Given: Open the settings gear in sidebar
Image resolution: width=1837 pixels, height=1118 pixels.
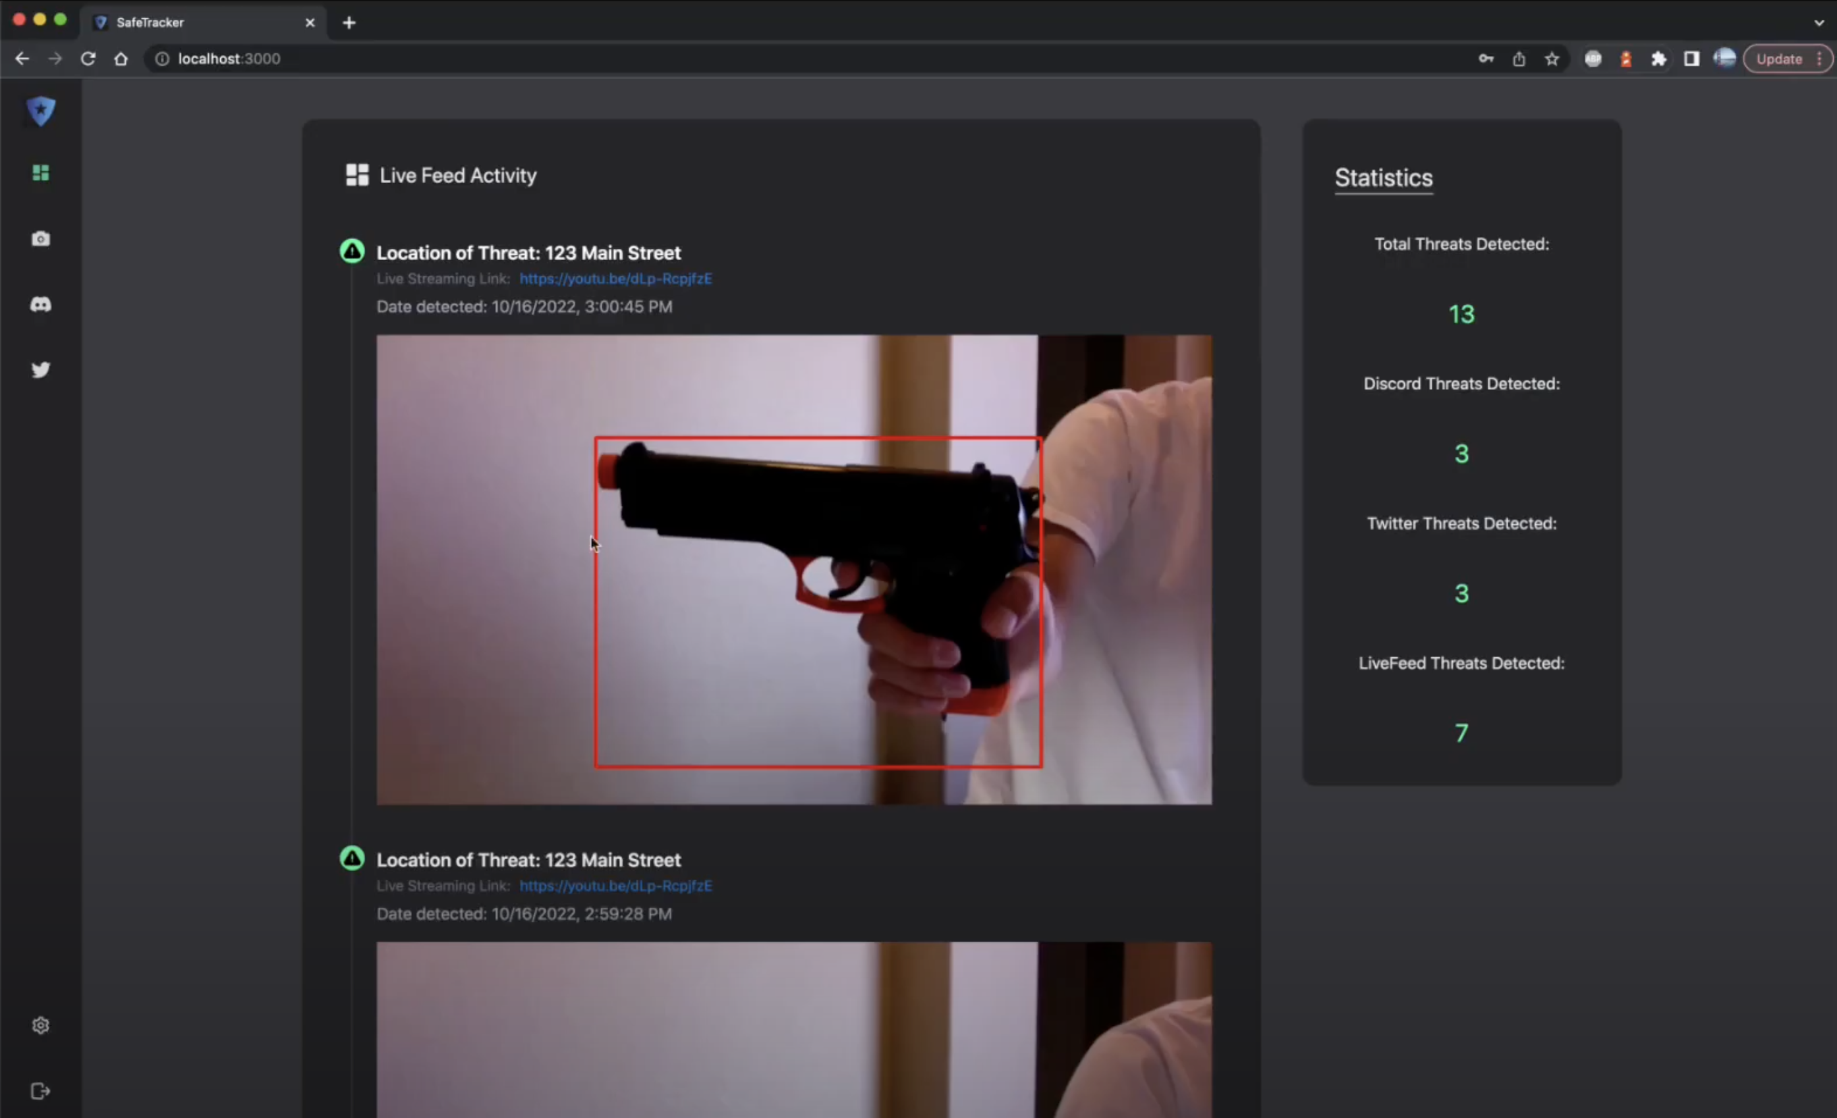Looking at the screenshot, I should point(41,1026).
